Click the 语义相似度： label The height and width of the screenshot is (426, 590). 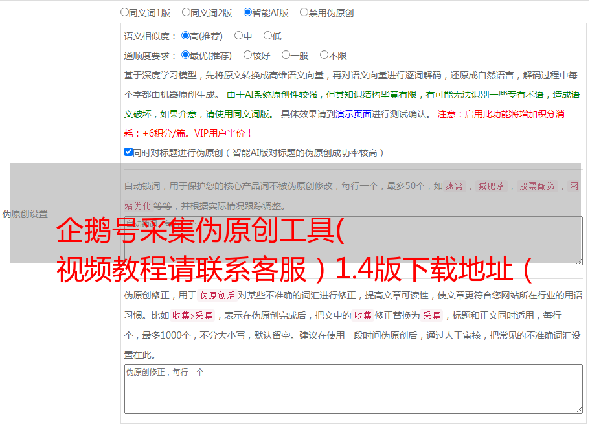tap(150, 36)
